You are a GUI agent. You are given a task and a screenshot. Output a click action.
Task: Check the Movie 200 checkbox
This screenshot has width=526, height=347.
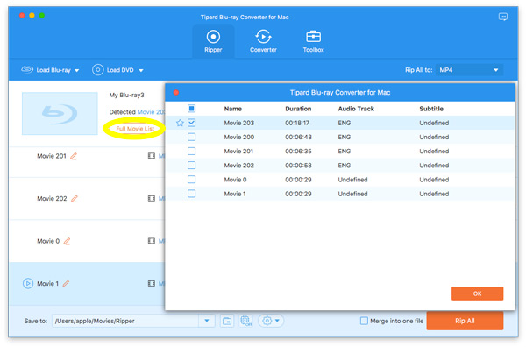tap(191, 137)
